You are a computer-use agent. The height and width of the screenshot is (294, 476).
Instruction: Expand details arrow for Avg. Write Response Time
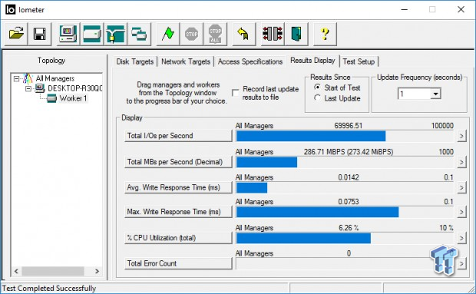coord(461,188)
